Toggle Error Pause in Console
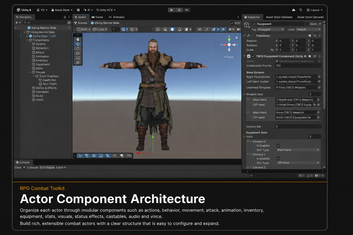The width and height of the screenshot is (353, 235). pos(47,167)
